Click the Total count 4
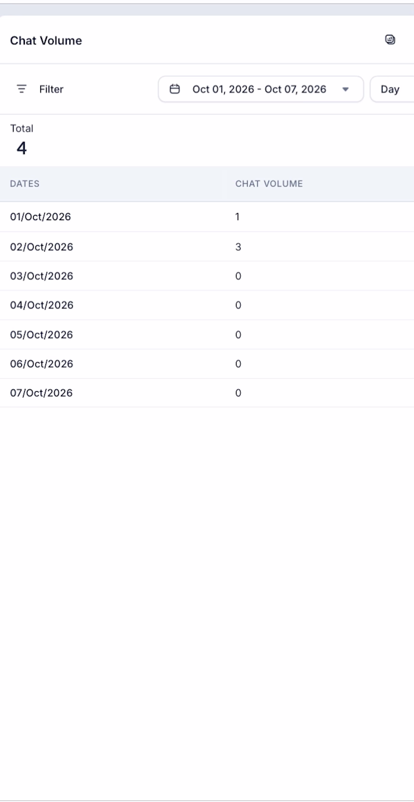Viewport: 414px width, 802px height. 22,149
